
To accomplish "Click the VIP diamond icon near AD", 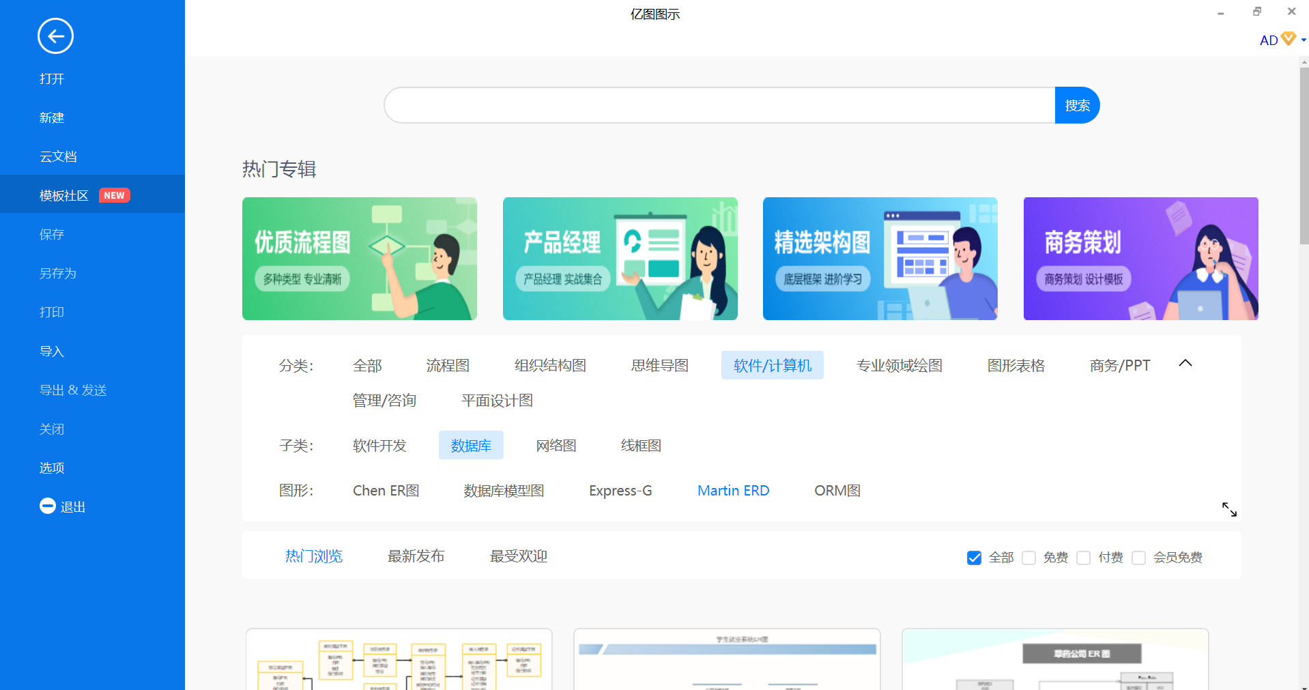I will (x=1289, y=39).
